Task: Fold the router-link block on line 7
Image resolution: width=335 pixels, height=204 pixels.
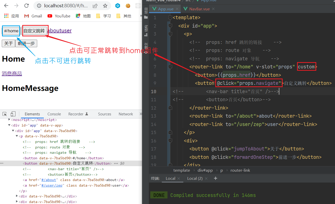Action: pyautogui.click(x=170, y=67)
